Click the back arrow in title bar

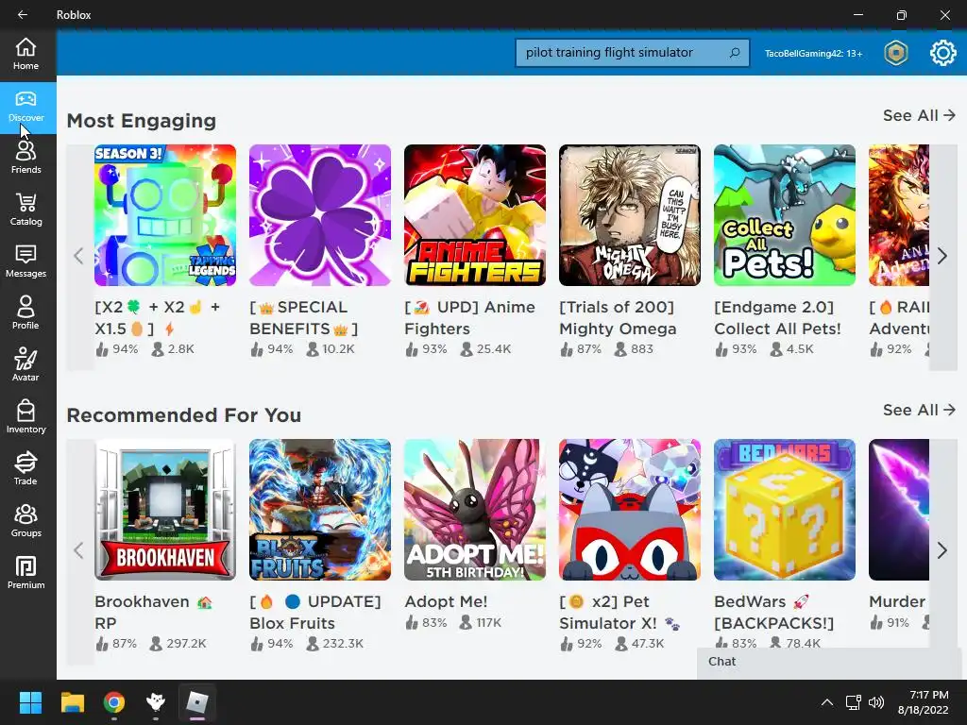click(x=23, y=14)
